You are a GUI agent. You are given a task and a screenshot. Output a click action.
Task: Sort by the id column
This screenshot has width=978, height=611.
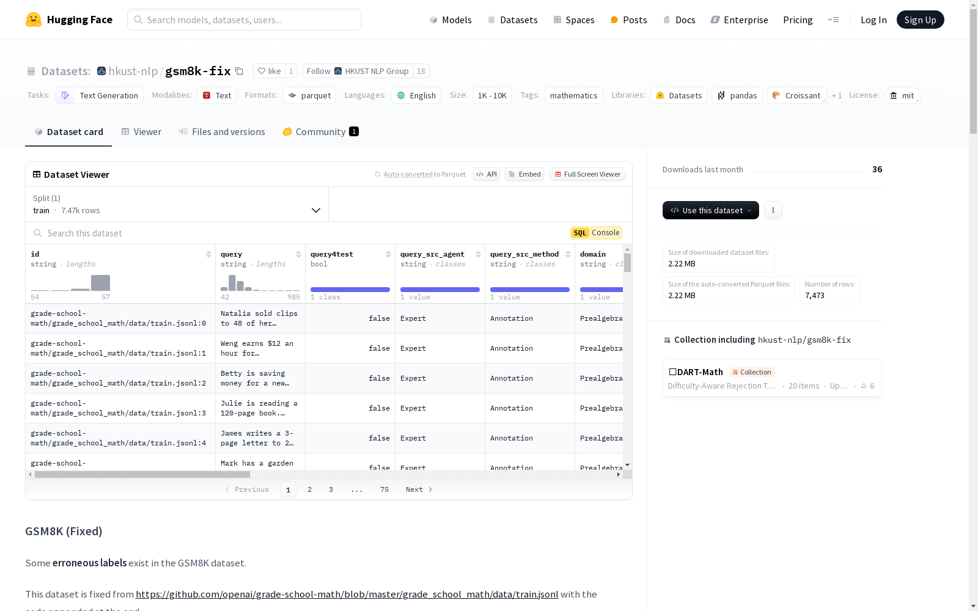pos(208,254)
